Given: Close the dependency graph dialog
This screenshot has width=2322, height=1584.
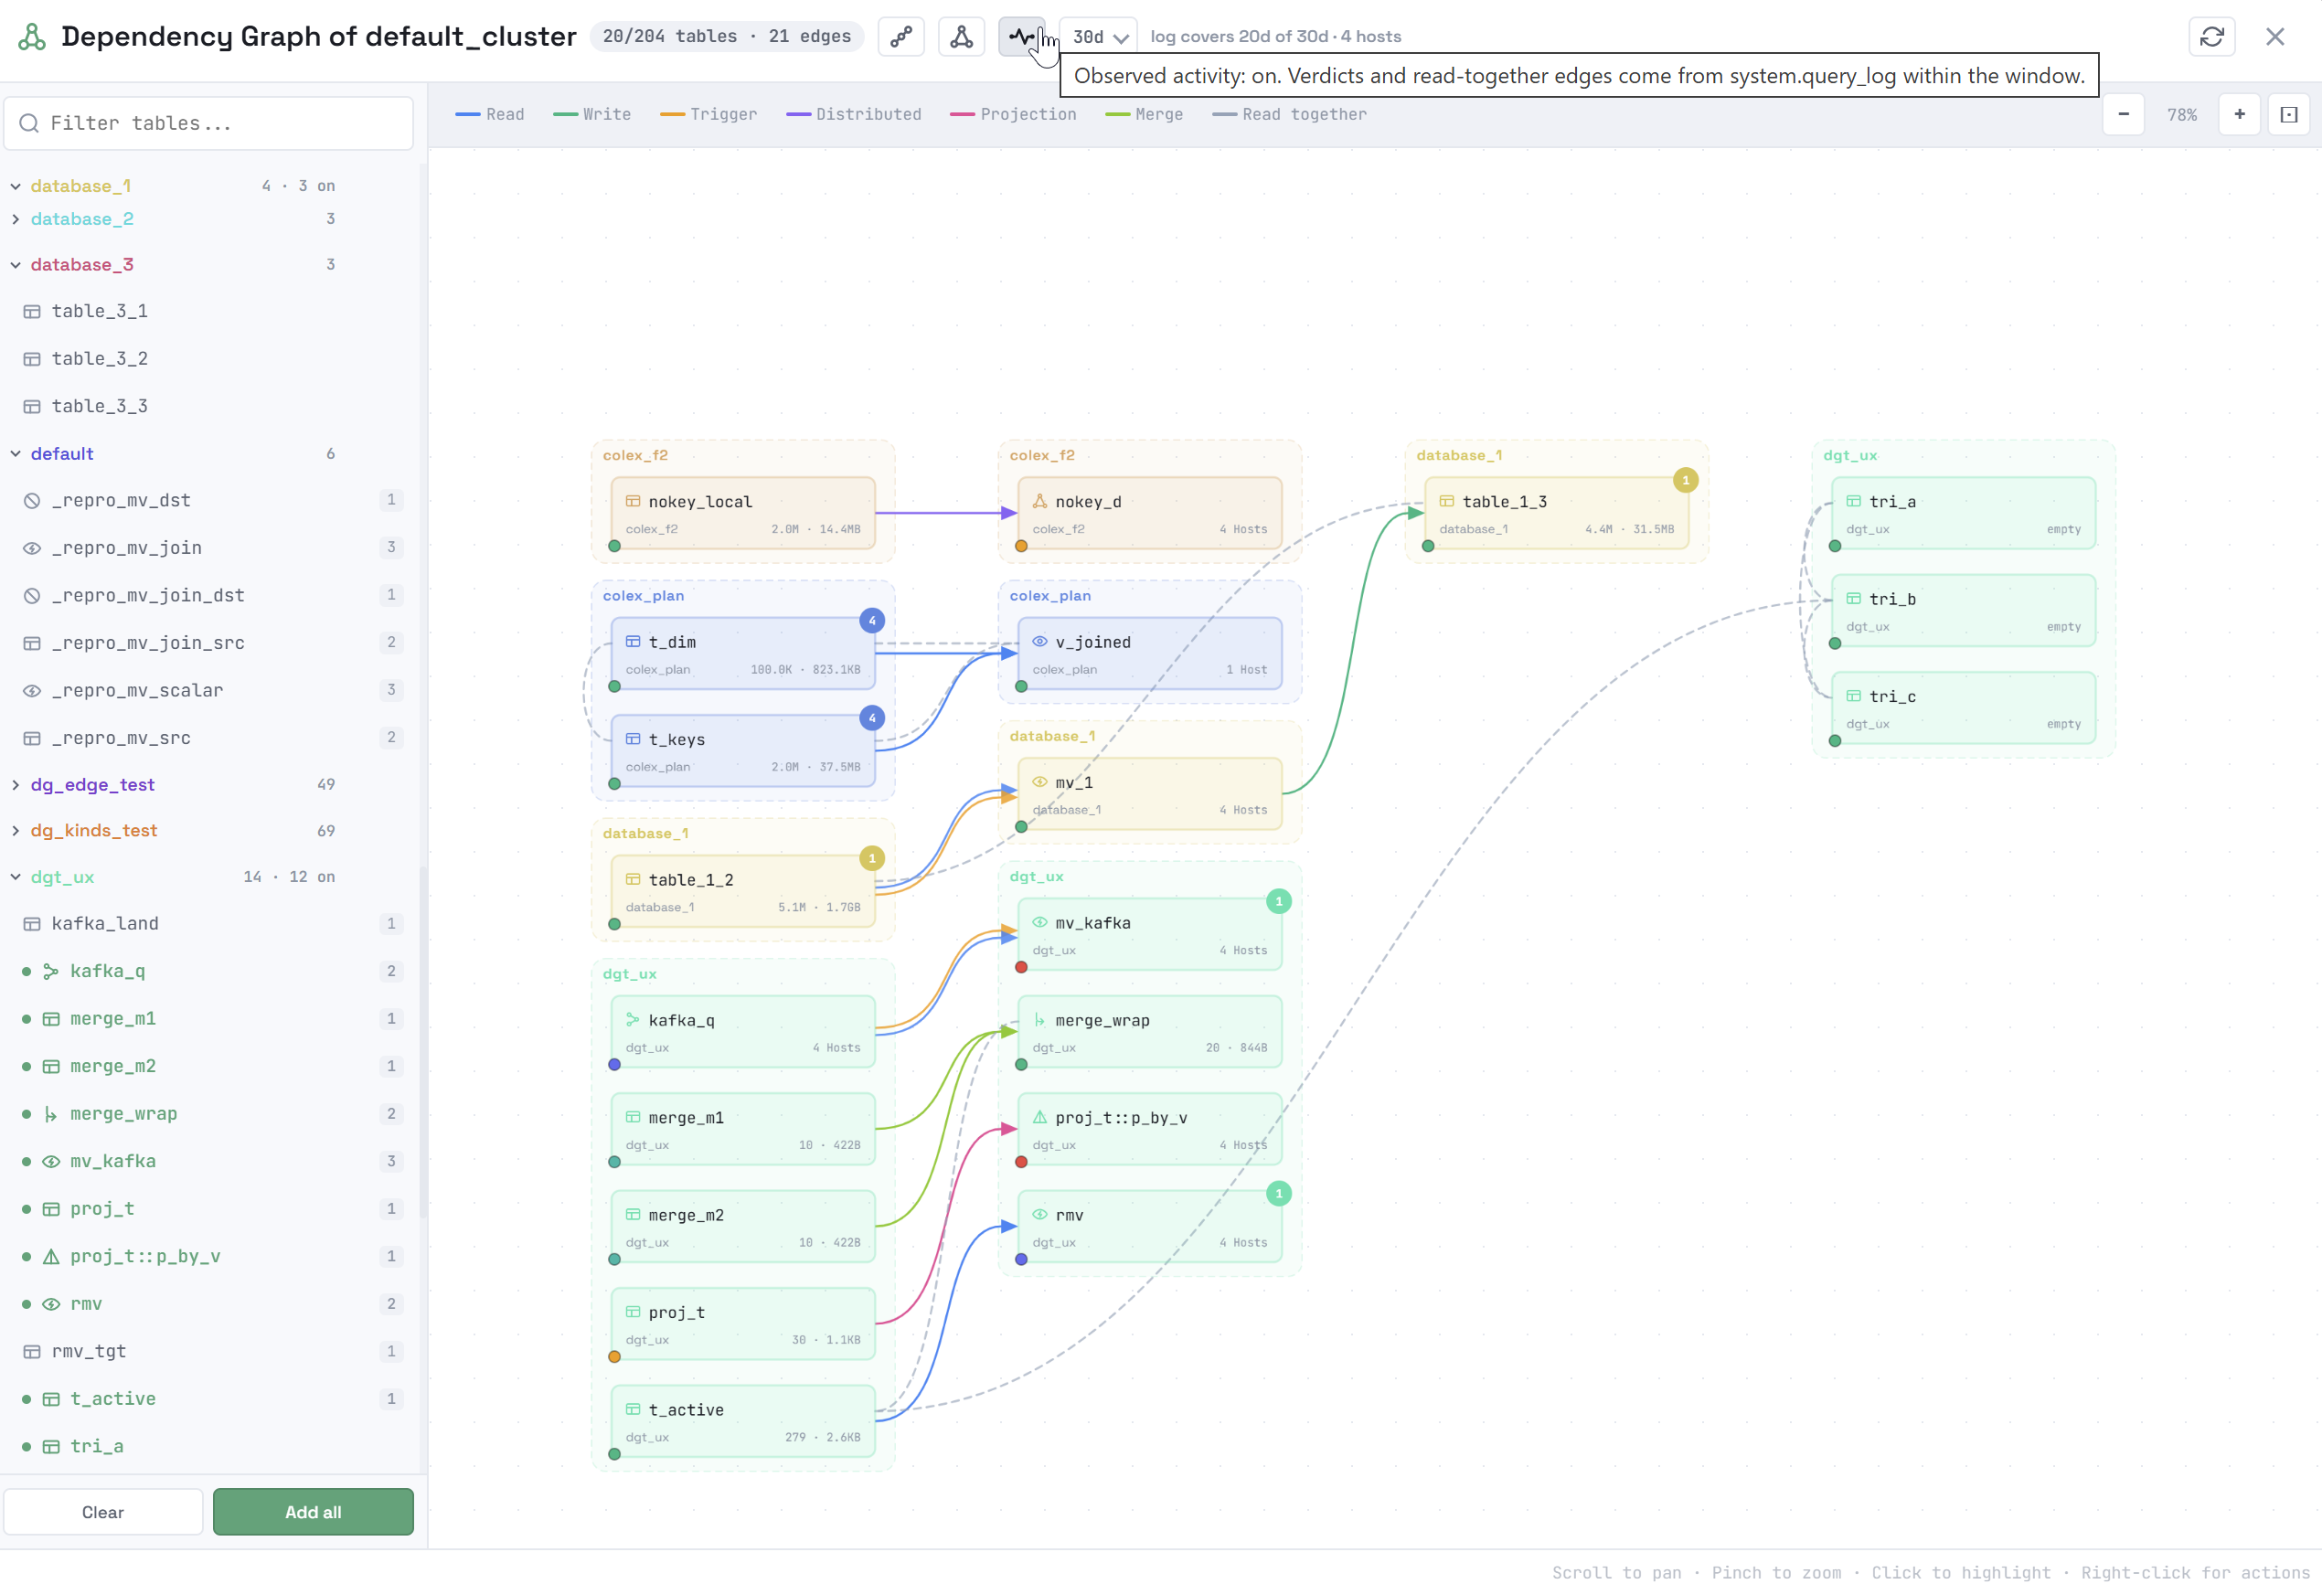Looking at the screenshot, I should pyautogui.click(x=2275, y=37).
